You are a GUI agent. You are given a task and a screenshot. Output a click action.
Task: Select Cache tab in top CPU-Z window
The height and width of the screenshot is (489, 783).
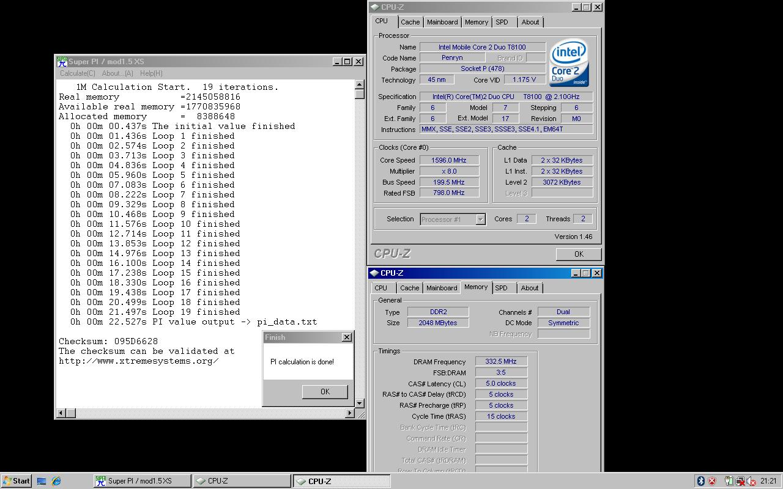pos(410,22)
